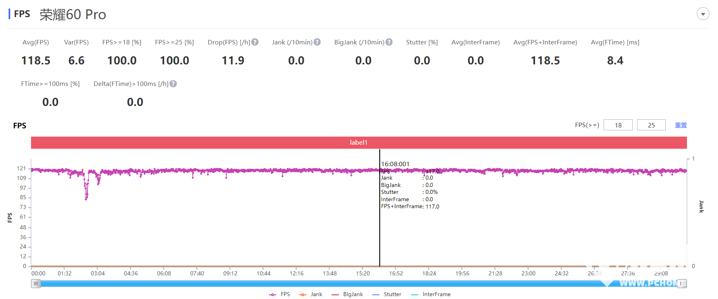The width and height of the screenshot is (718, 299).
Task: Click the FPS dip near 03:04
Action: coord(86,198)
